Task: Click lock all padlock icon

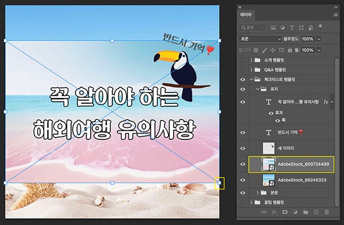Action: 290,50
